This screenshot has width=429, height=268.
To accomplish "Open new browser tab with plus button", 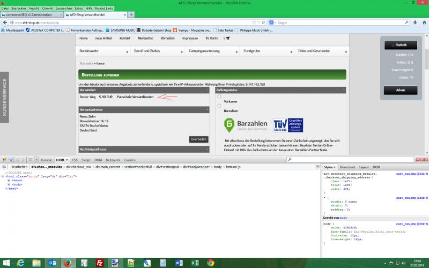I will click(132, 14).
